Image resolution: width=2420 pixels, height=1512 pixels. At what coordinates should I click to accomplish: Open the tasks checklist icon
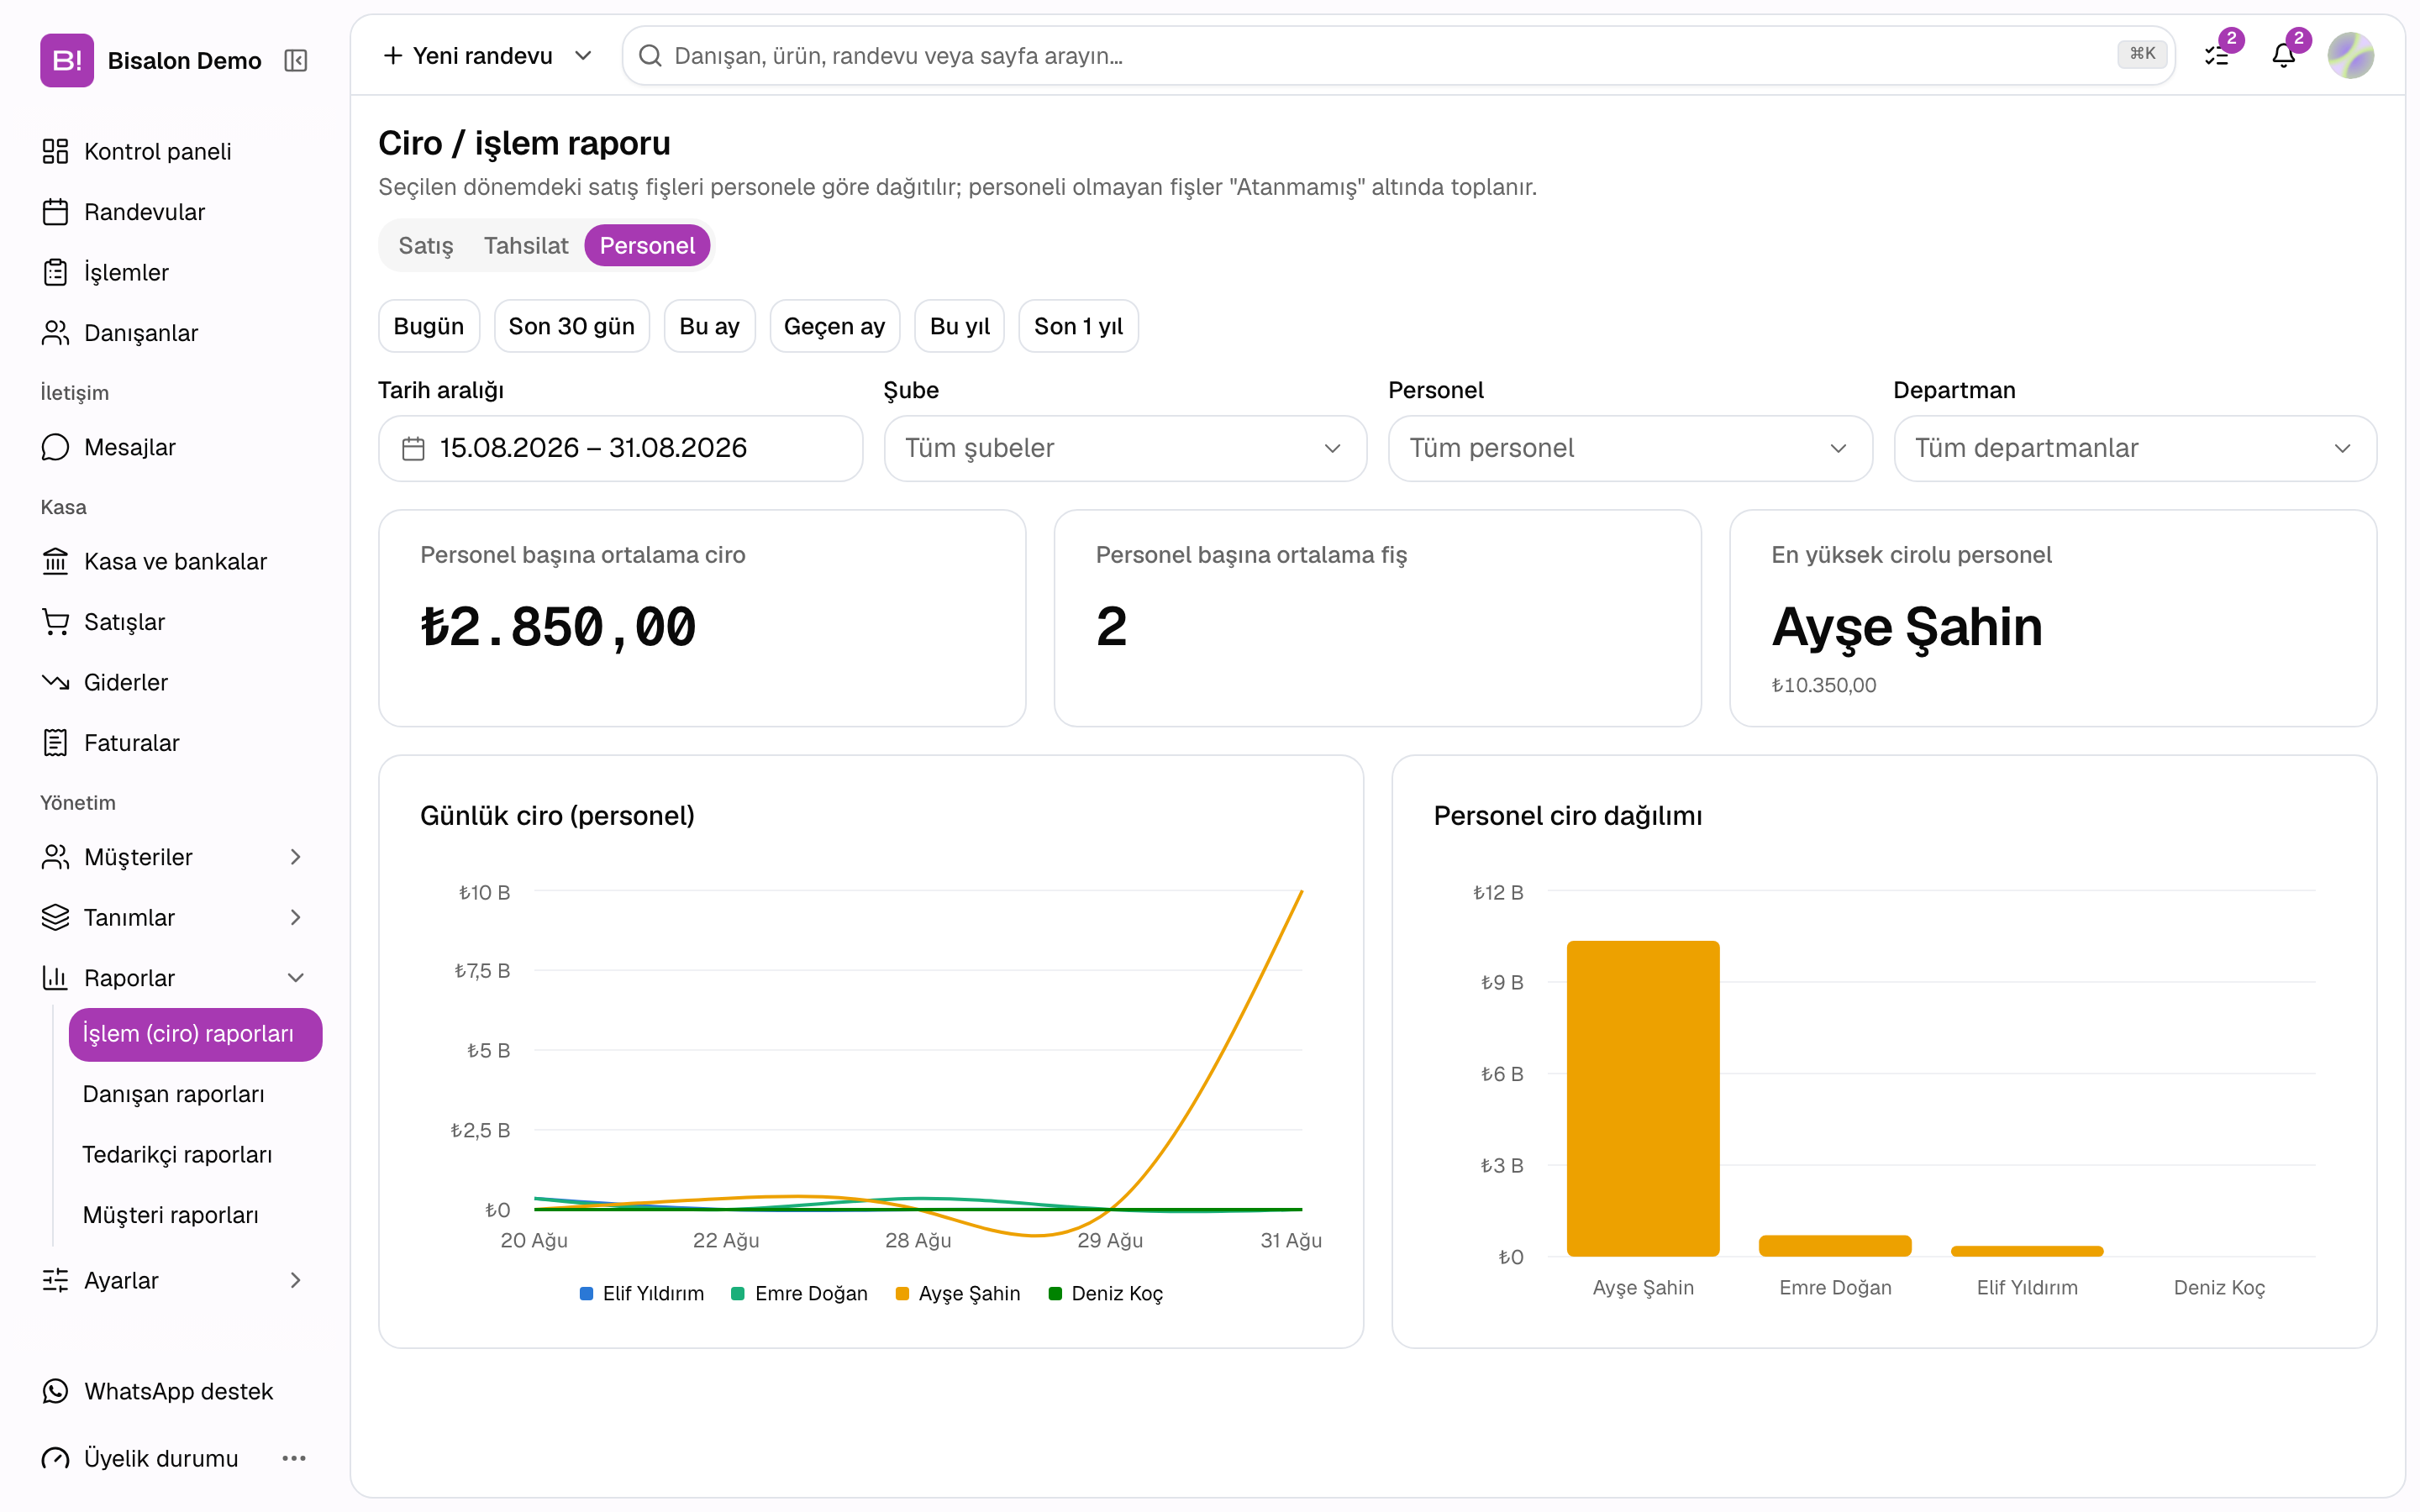tap(2217, 56)
